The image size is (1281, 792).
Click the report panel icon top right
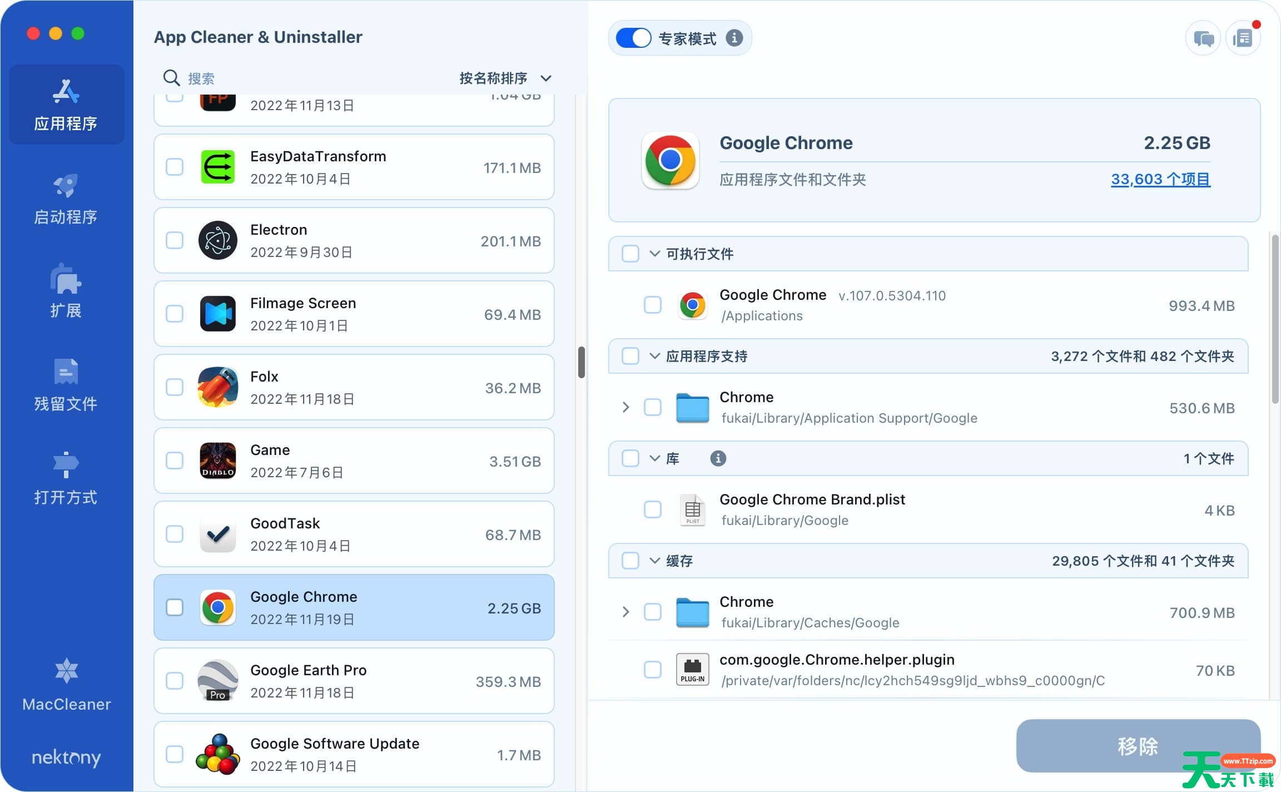(x=1243, y=38)
